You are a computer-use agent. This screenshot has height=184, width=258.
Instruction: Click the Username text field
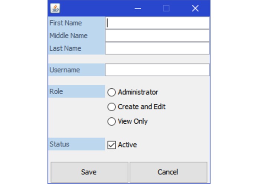(157, 70)
